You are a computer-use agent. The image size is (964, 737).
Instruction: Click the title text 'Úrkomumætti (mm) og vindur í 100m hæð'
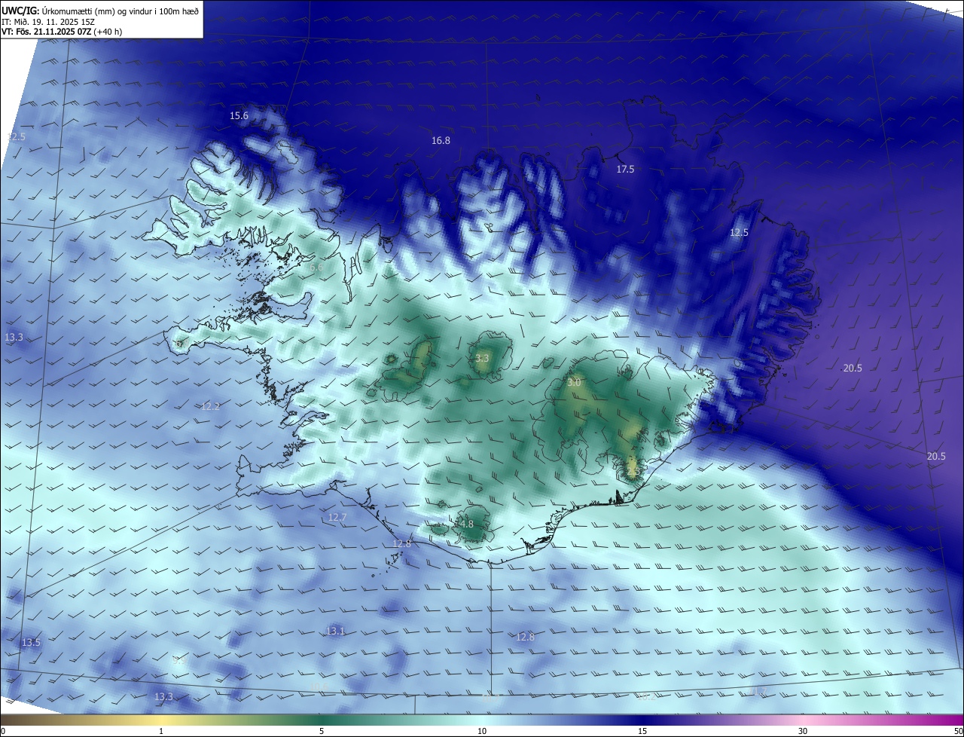click(121, 11)
